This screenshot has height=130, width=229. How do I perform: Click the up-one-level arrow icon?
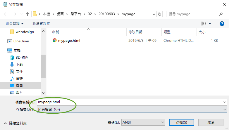pyautogui.click(x=27, y=14)
